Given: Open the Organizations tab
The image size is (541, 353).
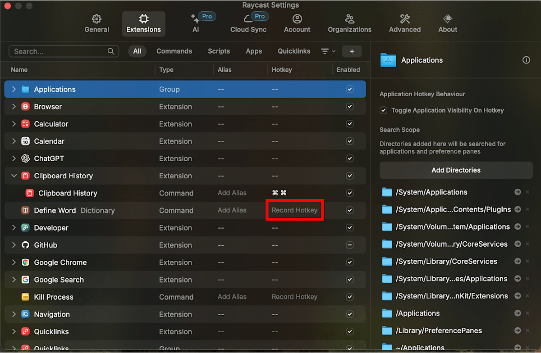Looking at the screenshot, I should [349, 24].
